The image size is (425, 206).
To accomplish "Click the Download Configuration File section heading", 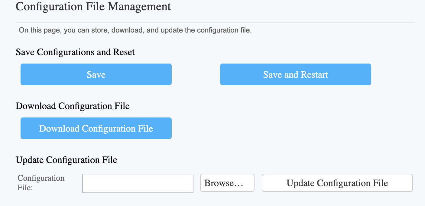I will pos(73,106).
